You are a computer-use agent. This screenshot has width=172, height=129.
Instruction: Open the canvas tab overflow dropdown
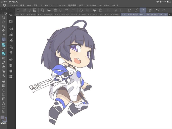point(170,14)
